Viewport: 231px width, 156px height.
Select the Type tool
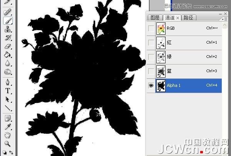click(8, 91)
